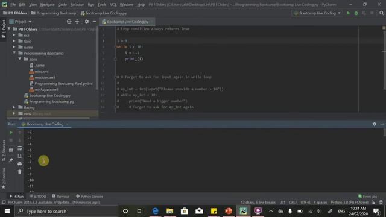Open the Navigate menu
Screen dimensions: 386x217
(x=47, y=5)
